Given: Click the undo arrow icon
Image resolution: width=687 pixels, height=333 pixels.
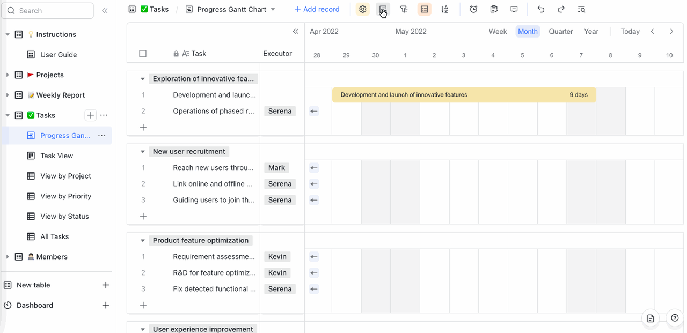Looking at the screenshot, I should [x=540, y=9].
